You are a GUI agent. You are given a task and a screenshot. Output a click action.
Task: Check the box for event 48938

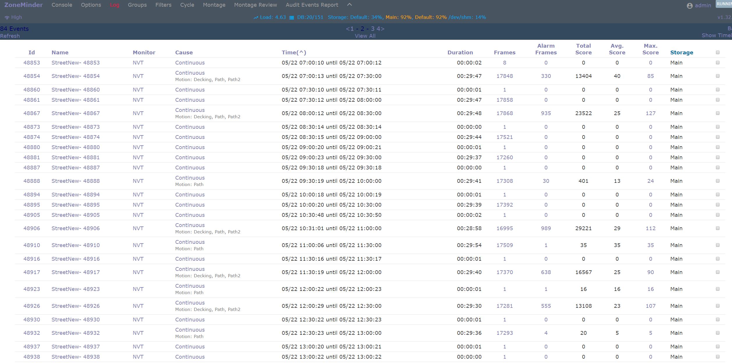(x=717, y=357)
